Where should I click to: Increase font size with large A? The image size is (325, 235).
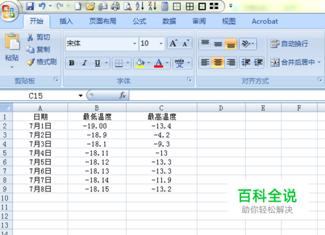174,43
